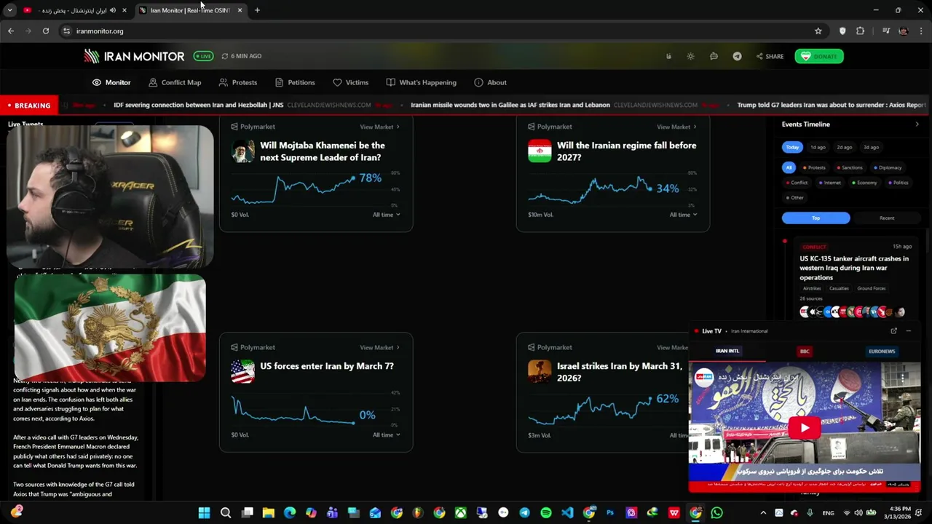Viewport: 932px width, 524px height.
Task: Click the US flag poll thumbnail
Action: (x=242, y=372)
